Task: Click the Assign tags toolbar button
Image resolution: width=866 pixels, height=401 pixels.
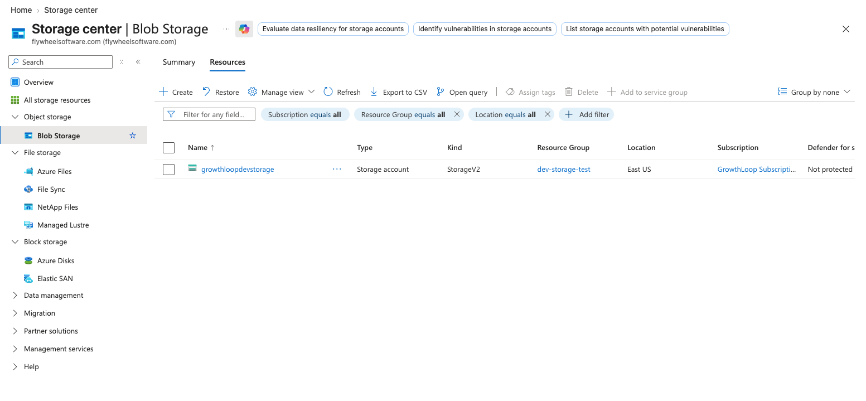Action: click(x=530, y=92)
